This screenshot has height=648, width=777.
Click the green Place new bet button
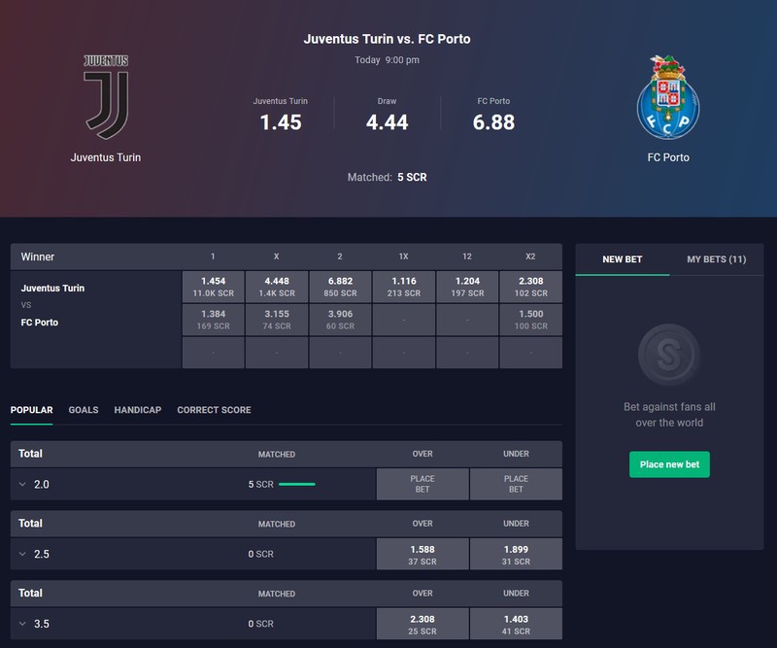point(669,464)
